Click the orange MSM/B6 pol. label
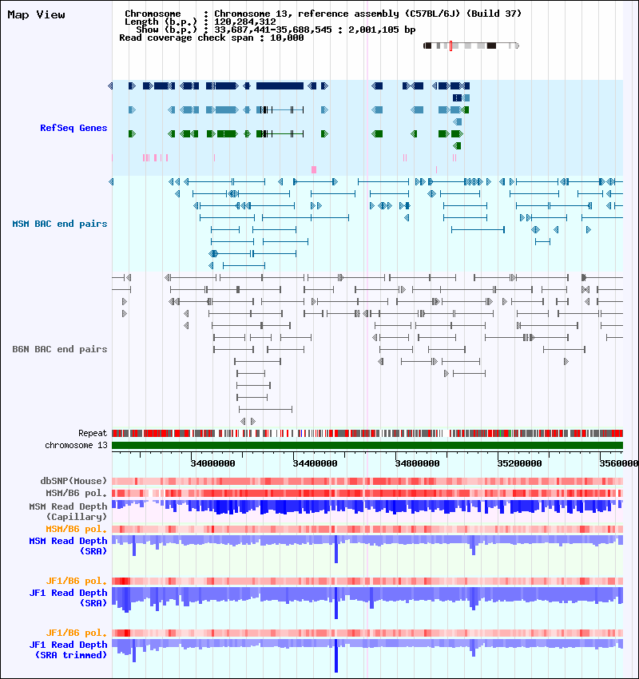This screenshot has width=639, height=679. (76, 529)
